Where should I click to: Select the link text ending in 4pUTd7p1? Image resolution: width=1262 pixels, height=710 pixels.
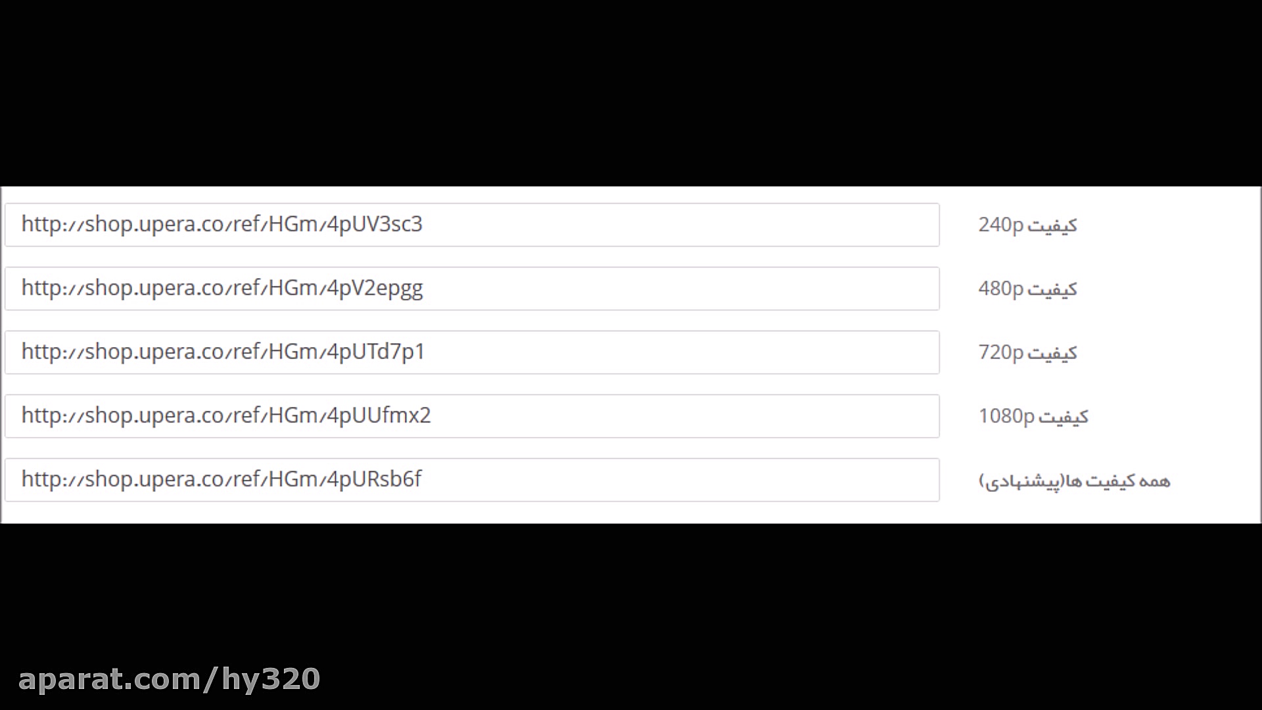223,352
